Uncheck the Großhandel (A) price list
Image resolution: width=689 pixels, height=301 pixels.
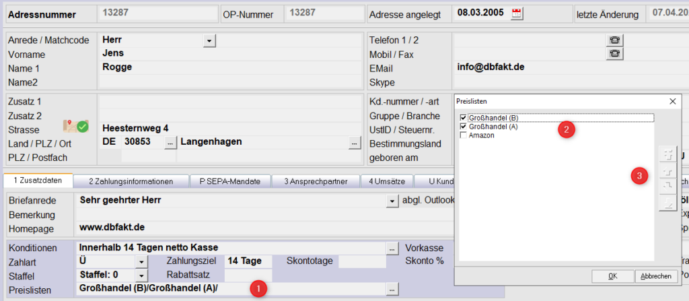(x=463, y=127)
